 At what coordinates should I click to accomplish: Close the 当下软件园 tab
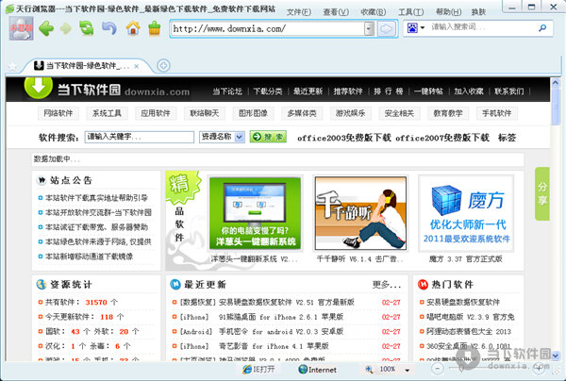(x=137, y=66)
